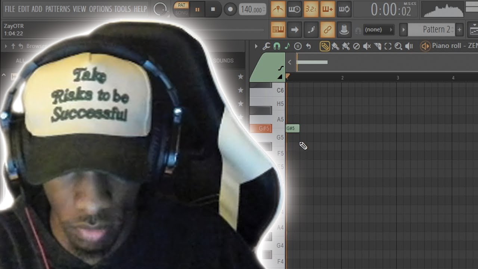This screenshot has height=269, width=478.
Task: Pause playback with the pause button
Action: click(x=197, y=9)
